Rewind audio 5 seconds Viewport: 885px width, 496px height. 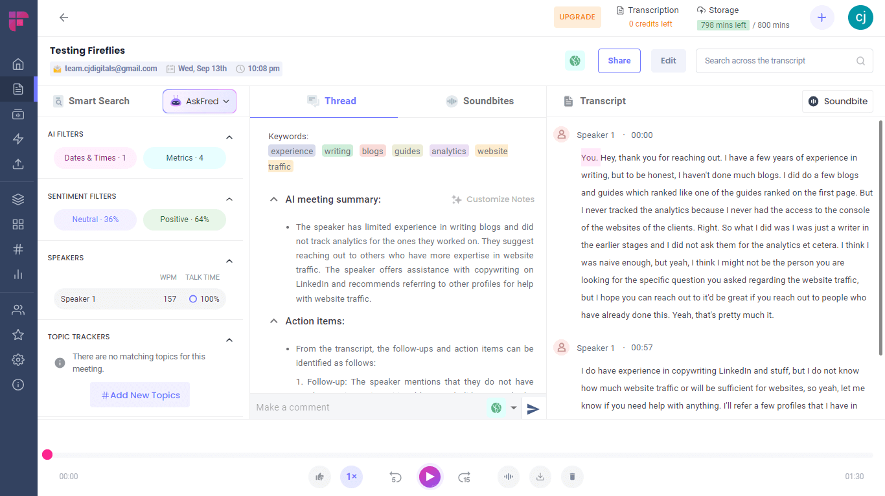tap(395, 477)
